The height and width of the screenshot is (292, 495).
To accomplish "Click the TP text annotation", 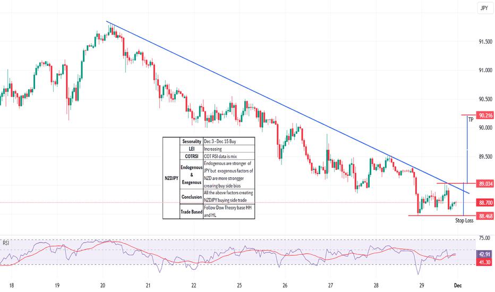I will 471,119.
